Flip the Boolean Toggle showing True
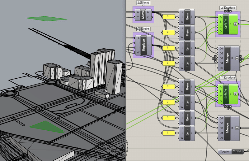 pyautogui.click(x=231, y=151)
